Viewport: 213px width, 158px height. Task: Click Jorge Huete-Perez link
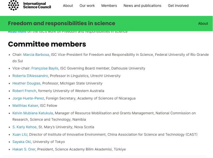(28, 98)
